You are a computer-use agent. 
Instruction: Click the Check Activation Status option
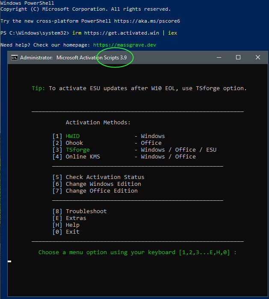pyautogui.click(x=105, y=177)
